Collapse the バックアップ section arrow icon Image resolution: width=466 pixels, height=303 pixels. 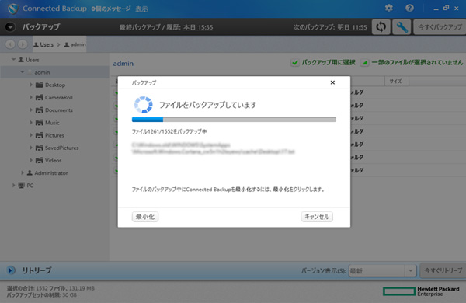click(x=10, y=27)
